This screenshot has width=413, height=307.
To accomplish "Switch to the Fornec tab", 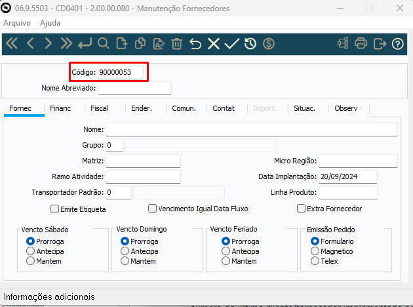I will [20, 108].
